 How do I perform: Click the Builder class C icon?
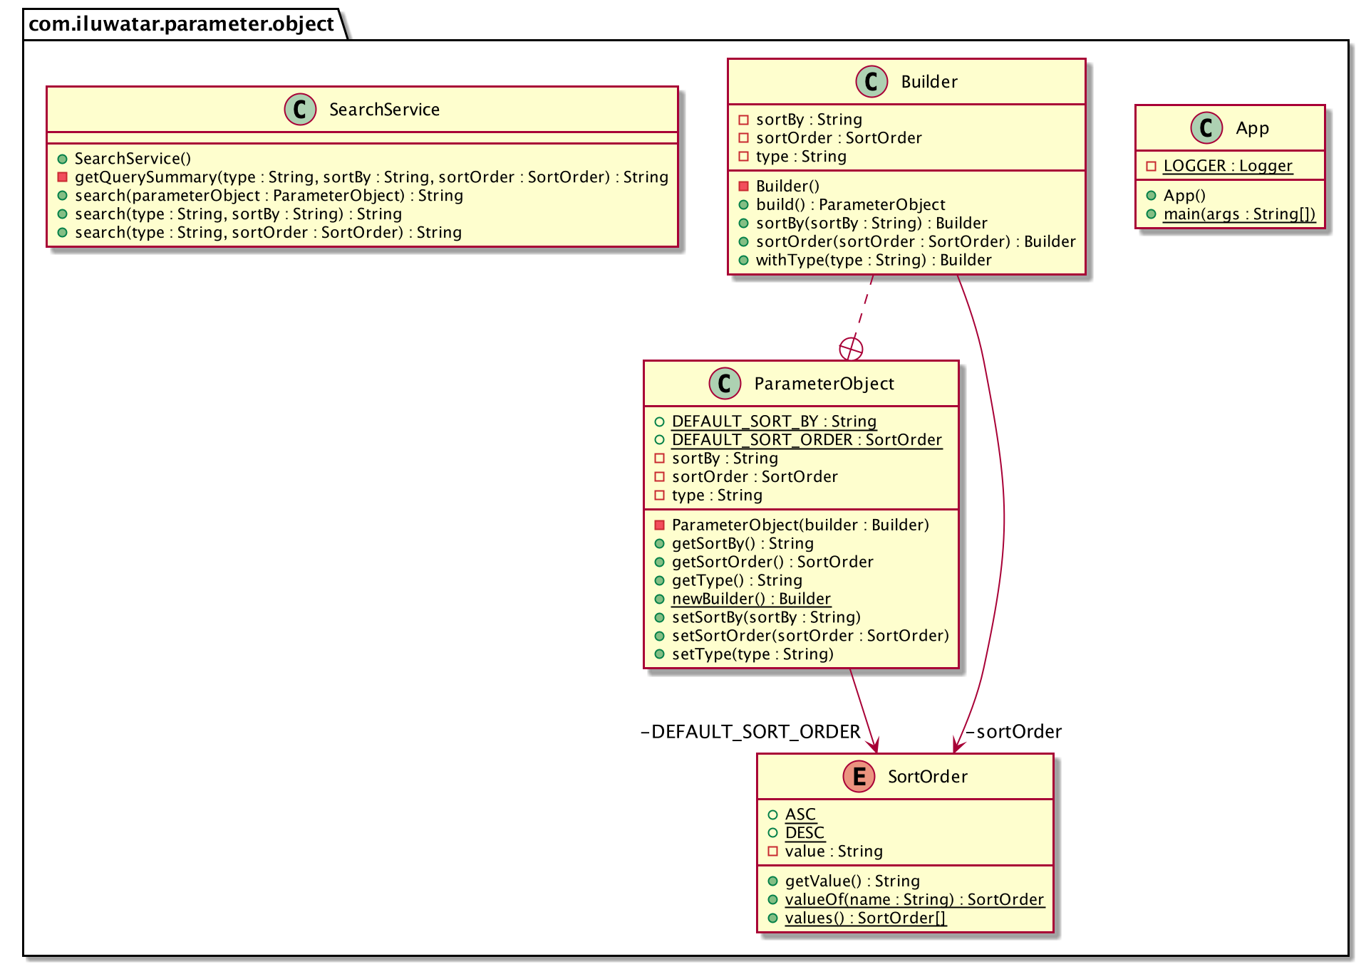coord(871,81)
